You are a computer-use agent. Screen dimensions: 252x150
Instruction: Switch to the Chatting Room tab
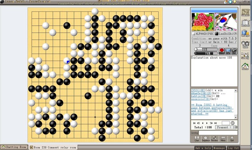pyautogui.click(x=14, y=147)
